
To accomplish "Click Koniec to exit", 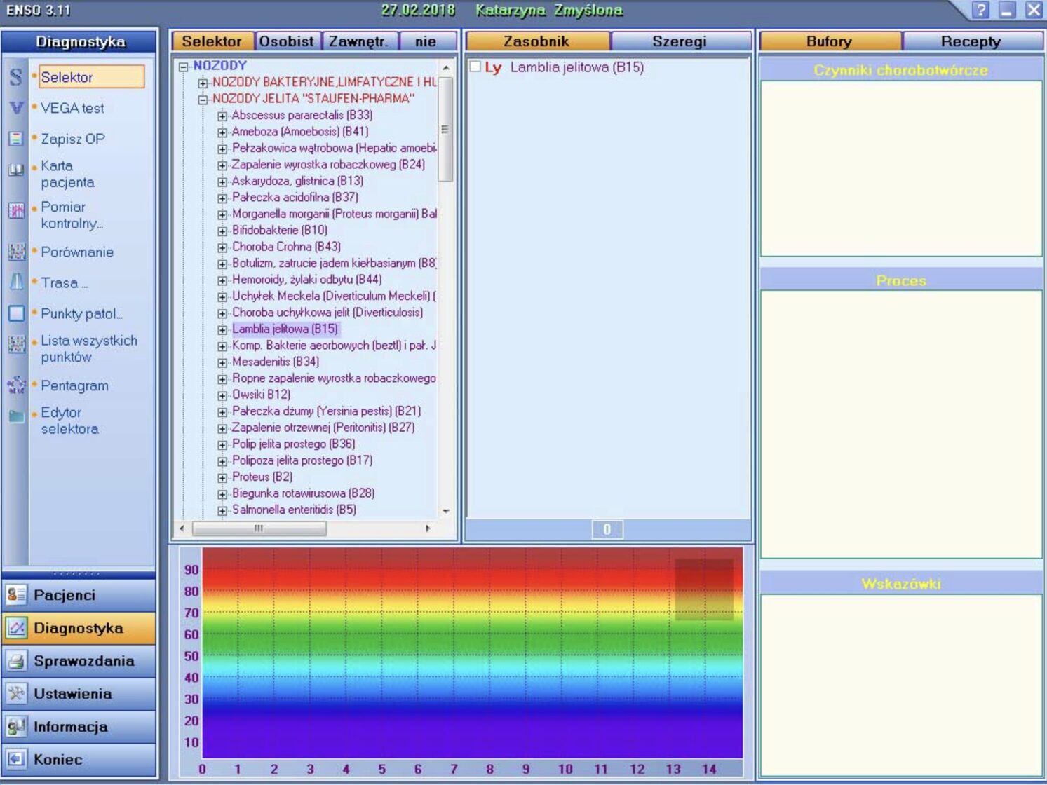I will tap(79, 759).
